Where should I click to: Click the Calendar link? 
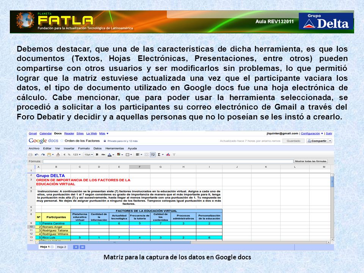pos(45,133)
